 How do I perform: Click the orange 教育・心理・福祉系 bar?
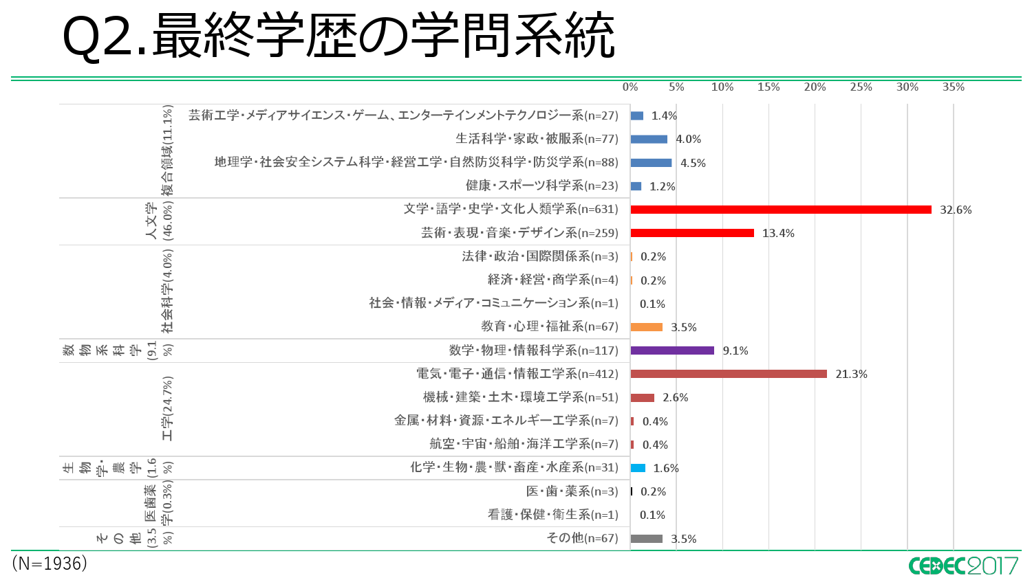coord(646,327)
